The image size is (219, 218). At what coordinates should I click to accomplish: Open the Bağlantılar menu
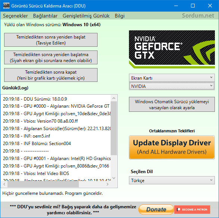(45, 16)
